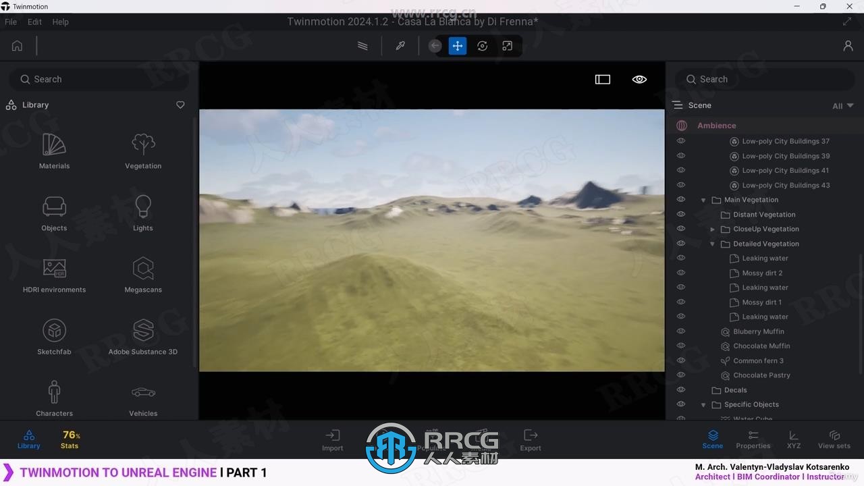The image size is (864, 486).
Task: Open the Megascans library category
Action: point(143,275)
